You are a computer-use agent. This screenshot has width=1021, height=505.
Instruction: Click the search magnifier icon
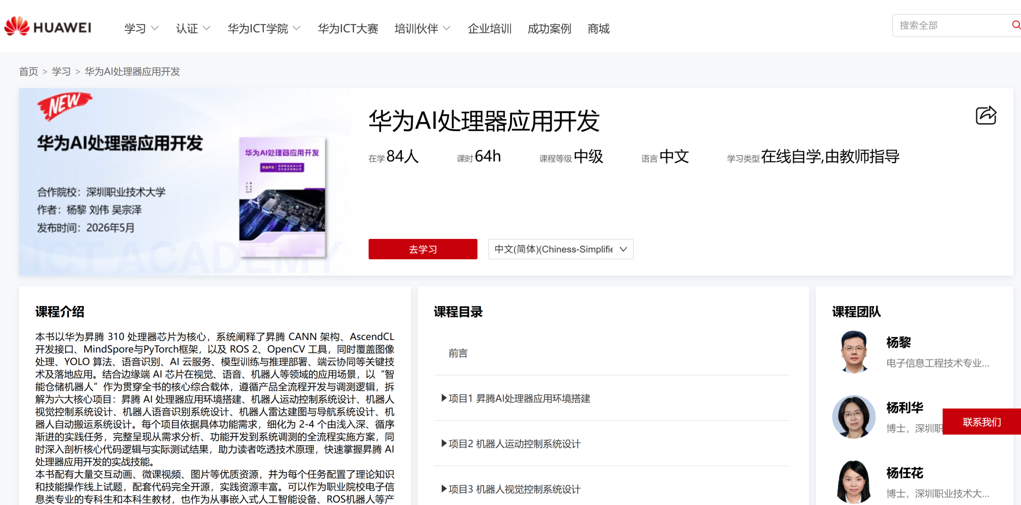1016,25
